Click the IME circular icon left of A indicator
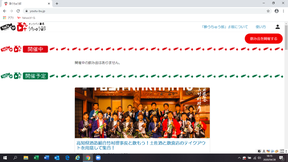The width and height of the screenshot is (288, 162). [x=259, y=151]
